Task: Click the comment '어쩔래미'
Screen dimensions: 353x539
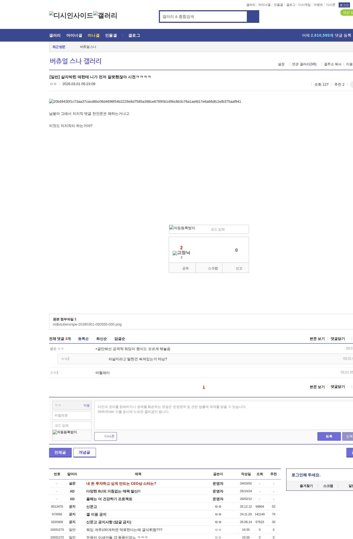Action: pyautogui.click(x=103, y=373)
